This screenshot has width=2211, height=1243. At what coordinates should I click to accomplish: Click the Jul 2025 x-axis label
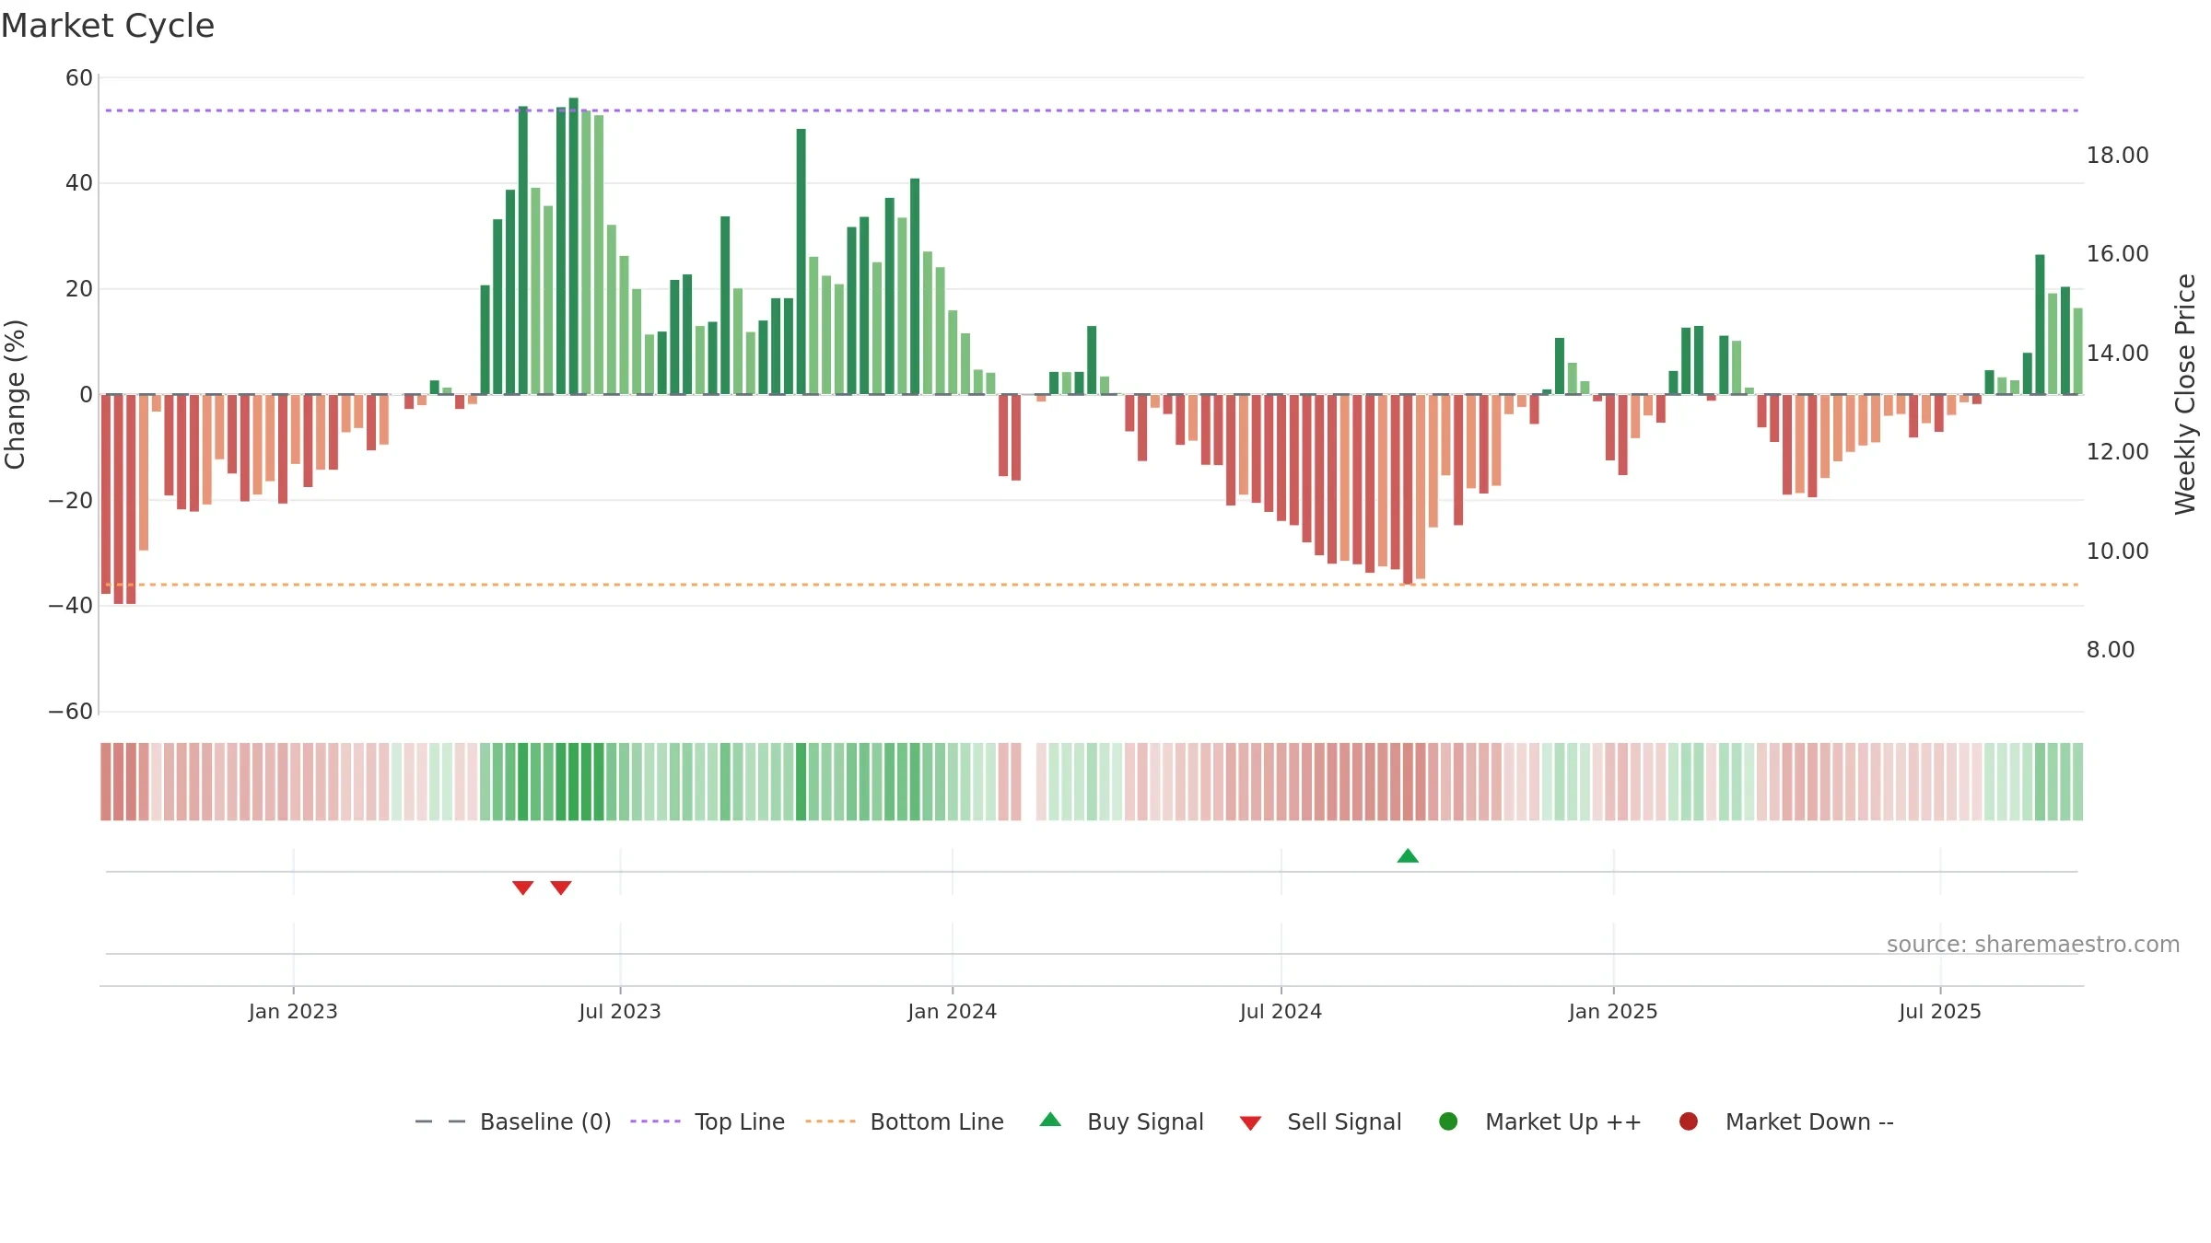(1940, 1011)
